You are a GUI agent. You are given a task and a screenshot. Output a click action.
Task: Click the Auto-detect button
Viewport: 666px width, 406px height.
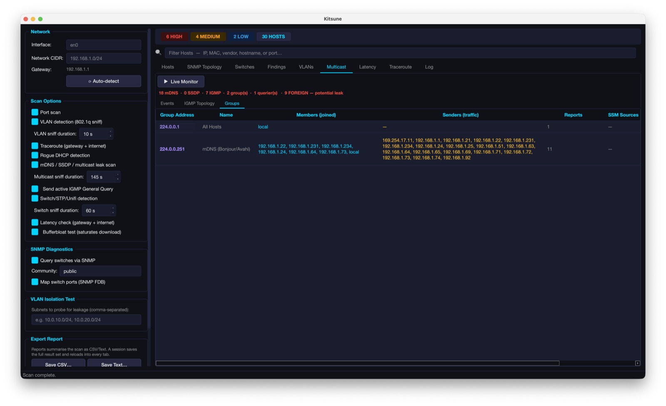(104, 81)
